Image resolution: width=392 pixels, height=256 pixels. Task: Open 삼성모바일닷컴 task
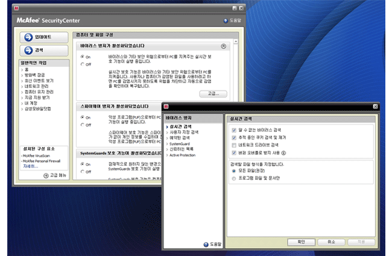[37, 109]
